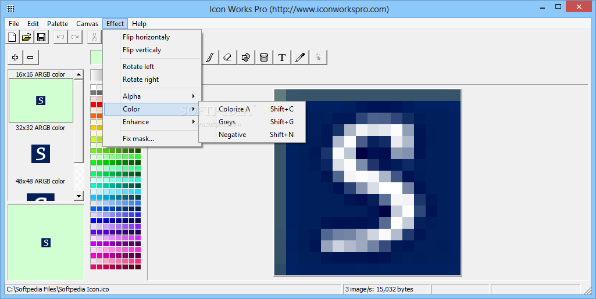Expand the Alpha submenu
This screenshot has height=299, width=596.
point(152,96)
